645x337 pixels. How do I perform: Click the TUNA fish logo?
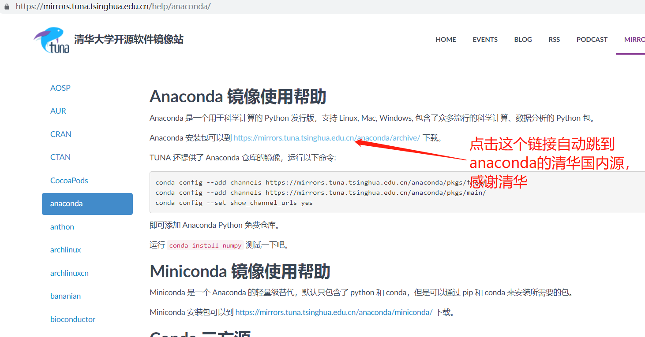pos(51,40)
